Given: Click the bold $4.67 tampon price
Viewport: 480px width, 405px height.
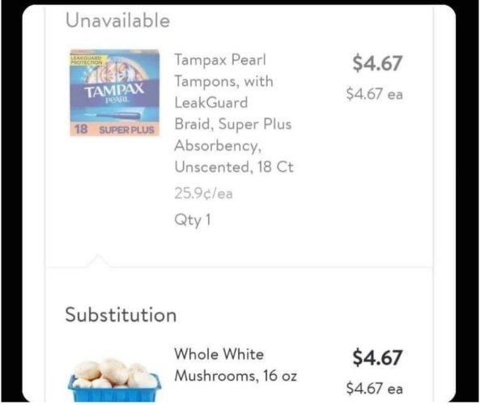Looking at the screenshot, I should tap(377, 63).
